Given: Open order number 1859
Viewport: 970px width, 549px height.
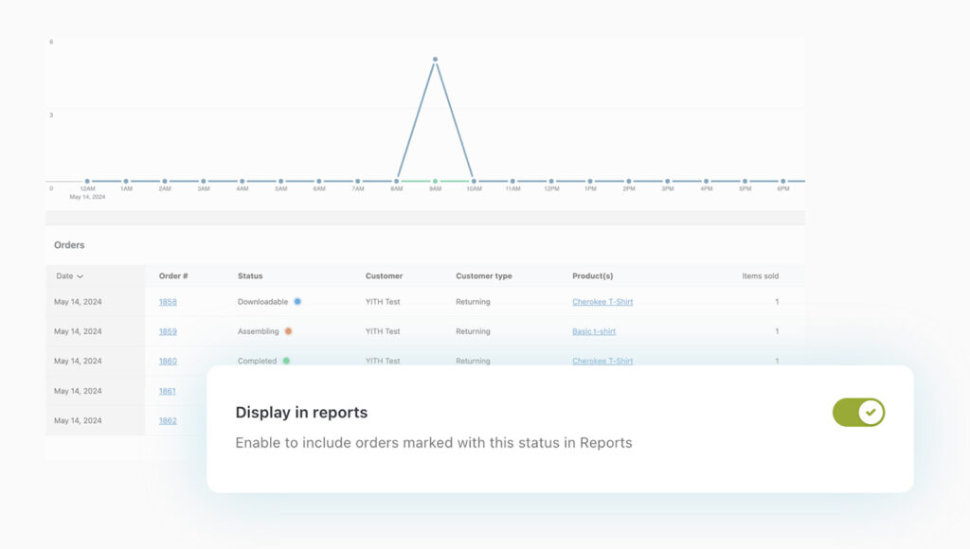Looking at the screenshot, I should (168, 332).
